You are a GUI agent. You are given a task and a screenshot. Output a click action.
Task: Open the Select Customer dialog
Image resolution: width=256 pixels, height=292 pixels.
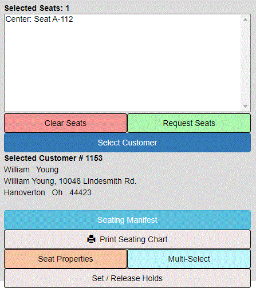coord(127,143)
